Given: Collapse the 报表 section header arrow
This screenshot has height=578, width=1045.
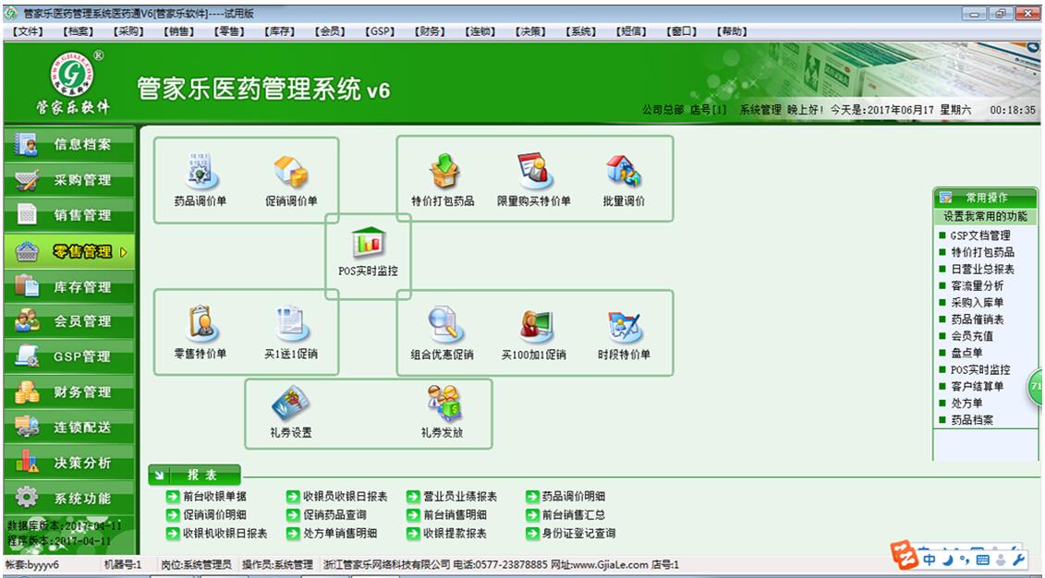Looking at the screenshot, I should click(159, 475).
